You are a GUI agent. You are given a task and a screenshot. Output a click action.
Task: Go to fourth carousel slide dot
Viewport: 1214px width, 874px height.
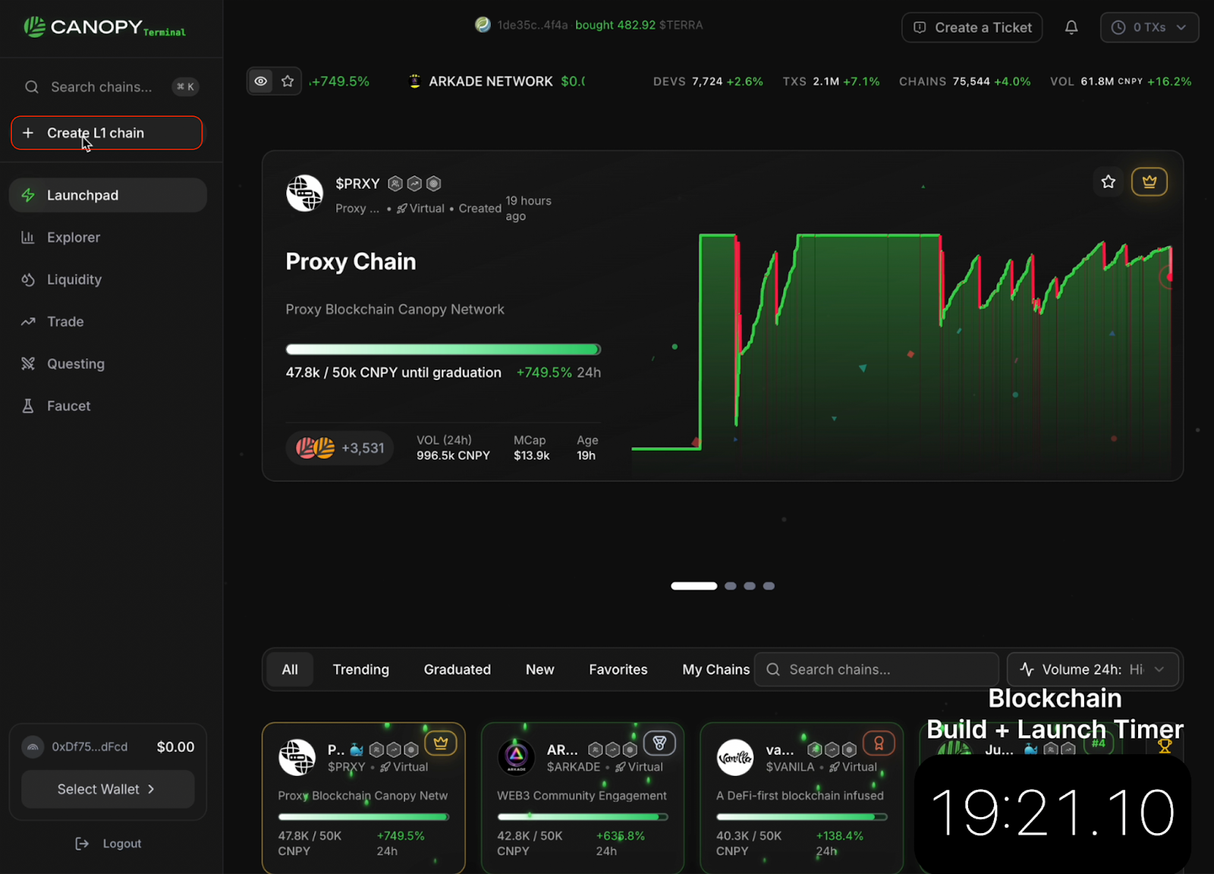tap(769, 586)
